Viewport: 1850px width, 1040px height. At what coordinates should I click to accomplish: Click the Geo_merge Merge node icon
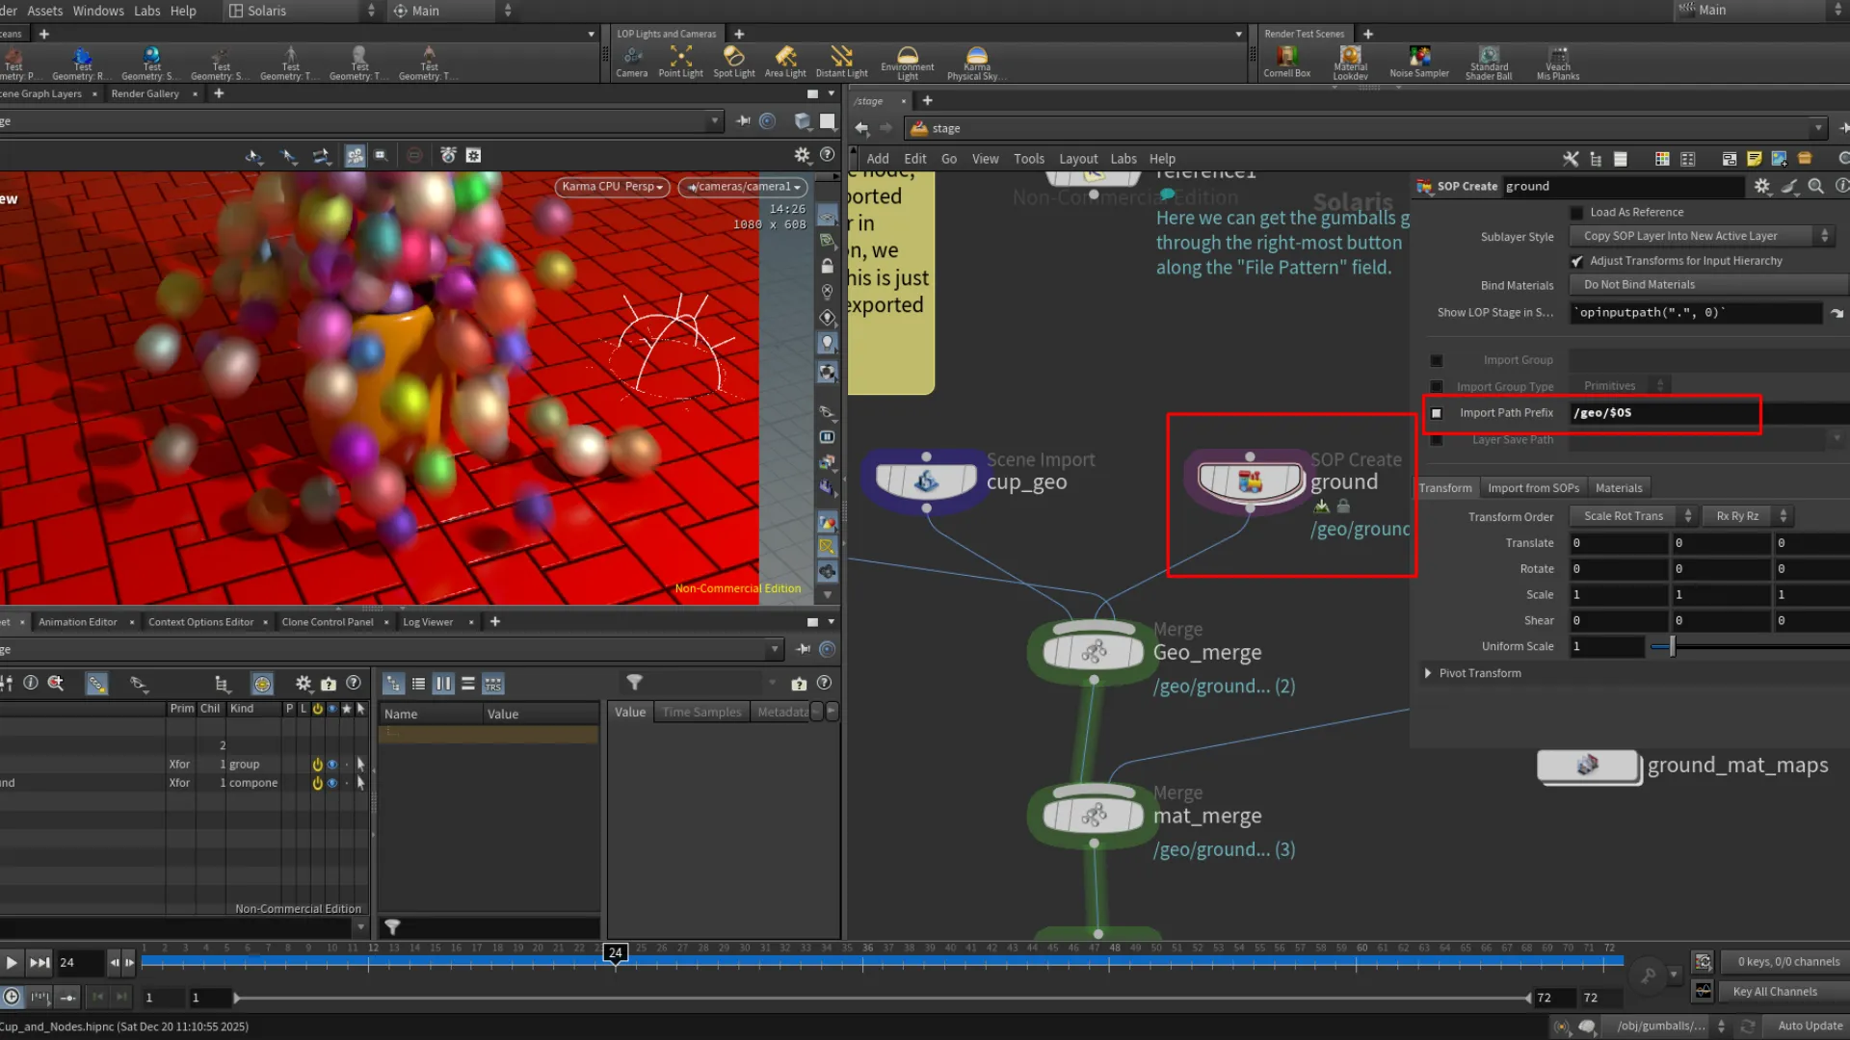(x=1094, y=653)
